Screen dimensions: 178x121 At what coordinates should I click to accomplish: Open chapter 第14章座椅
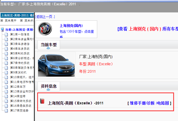point(18,96)
